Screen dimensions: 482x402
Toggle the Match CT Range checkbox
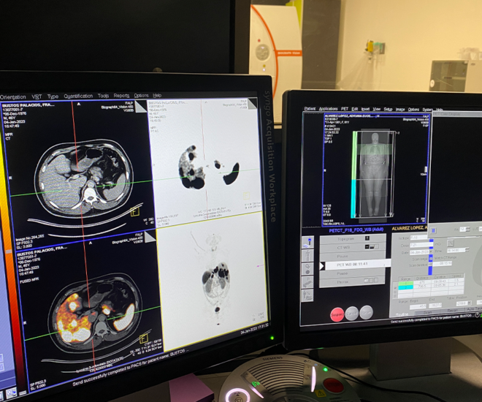[x=431, y=258]
